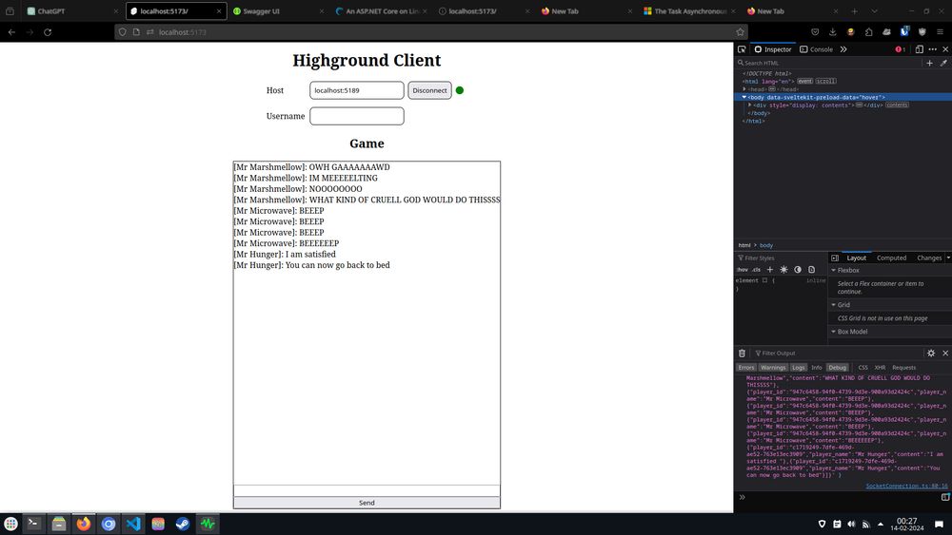The width and height of the screenshot is (952, 535).
Task: Open the application launcher on taskbar
Action: point(10,524)
